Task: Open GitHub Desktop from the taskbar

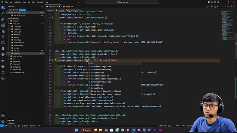Action: (138, 130)
